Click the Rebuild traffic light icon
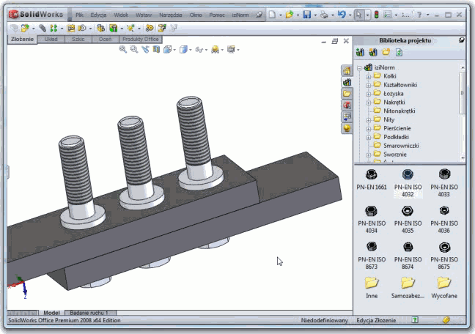Image resolution: width=475 pixels, height=334 pixels. (x=377, y=15)
